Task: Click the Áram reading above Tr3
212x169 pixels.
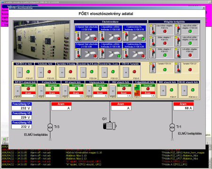Action: [62, 108]
